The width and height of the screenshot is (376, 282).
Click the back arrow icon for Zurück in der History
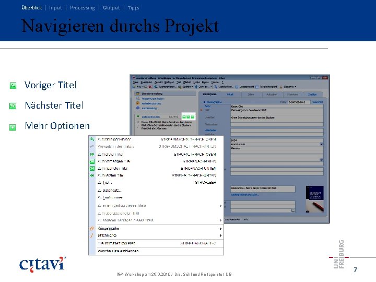(x=92, y=139)
